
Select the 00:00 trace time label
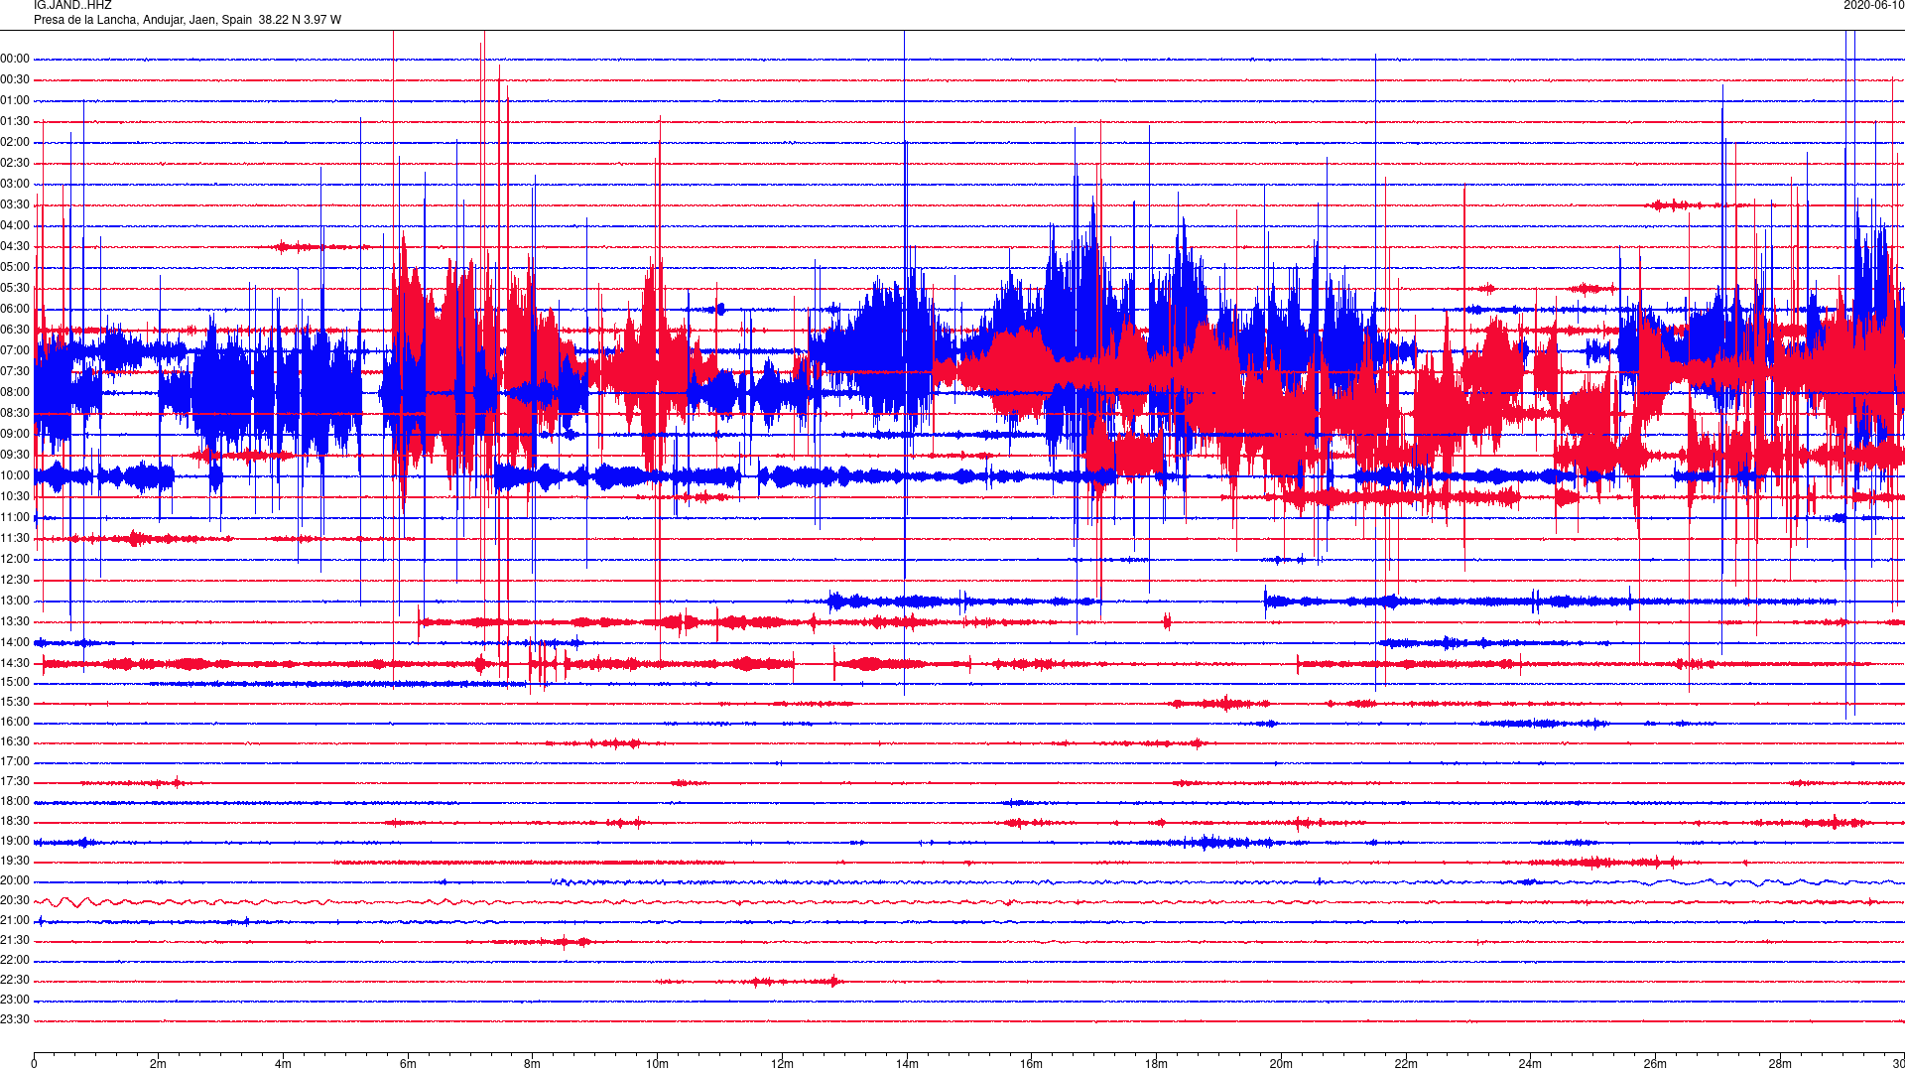(15, 60)
